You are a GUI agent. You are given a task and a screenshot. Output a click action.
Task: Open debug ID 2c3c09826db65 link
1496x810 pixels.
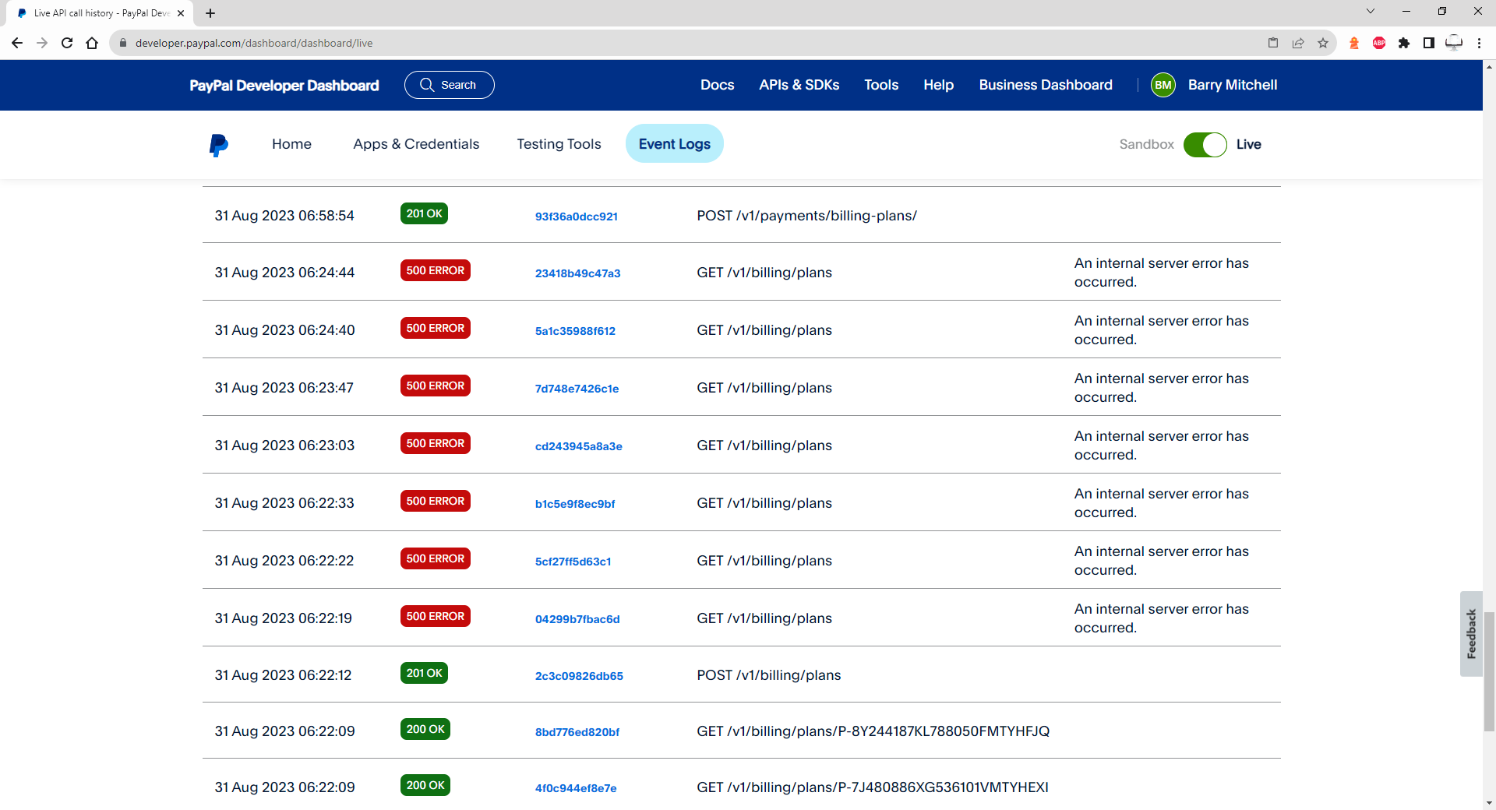(x=578, y=676)
